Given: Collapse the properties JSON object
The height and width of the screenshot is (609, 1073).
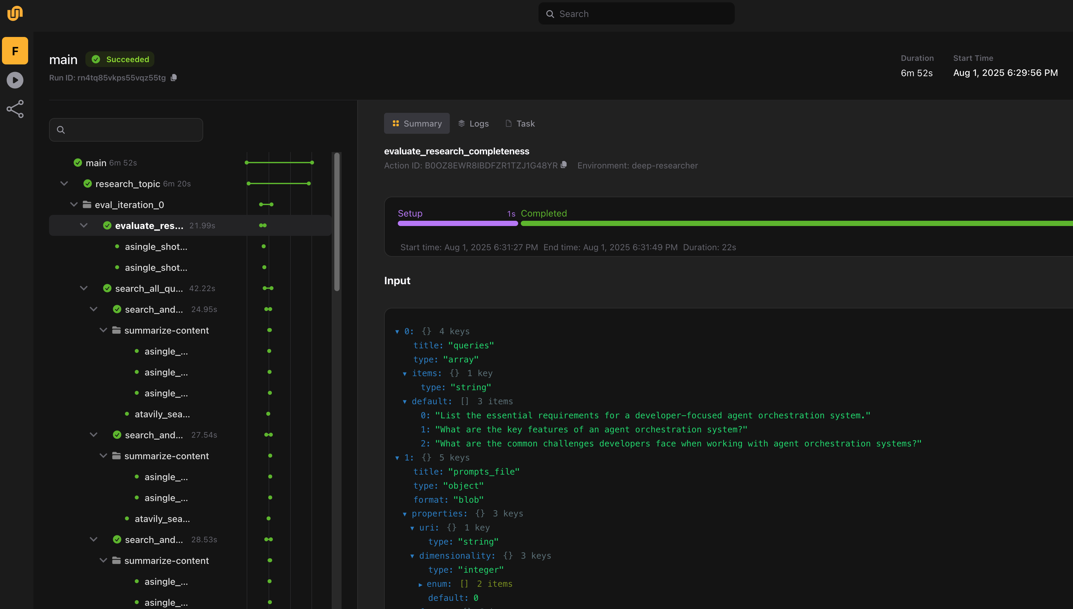Looking at the screenshot, I should point(405,514).
